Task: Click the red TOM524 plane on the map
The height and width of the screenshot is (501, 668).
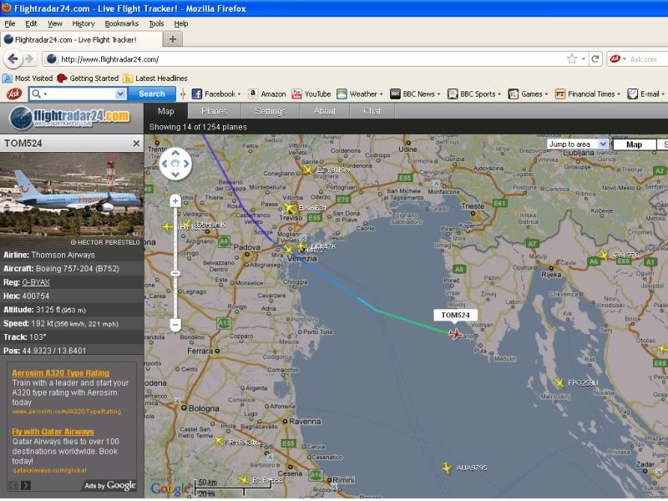Action: (455, 333)
